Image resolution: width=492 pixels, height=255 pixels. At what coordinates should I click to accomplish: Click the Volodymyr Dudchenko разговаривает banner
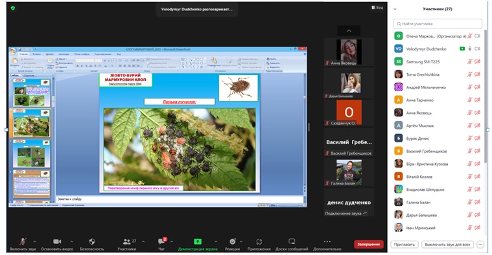tap(197, 10)
